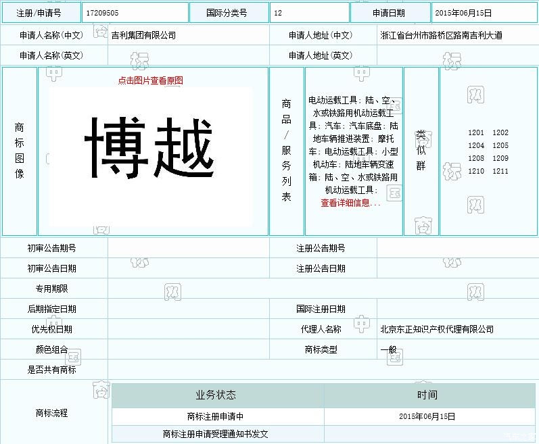Click the 颜色组合 label
This screenshot has height=444, width=539.
coord(51,349)
